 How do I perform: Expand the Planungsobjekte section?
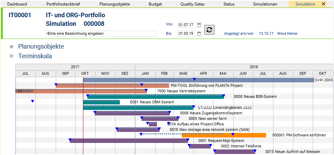pyautogui.click(x=12, y=47)
